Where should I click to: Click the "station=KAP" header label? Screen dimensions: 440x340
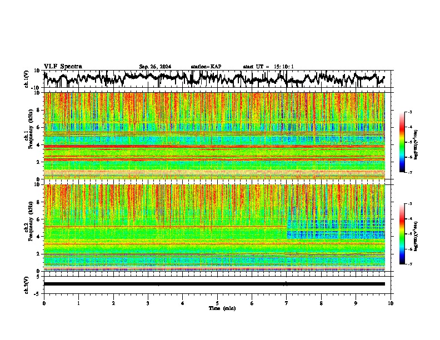(x=206, y=67)
